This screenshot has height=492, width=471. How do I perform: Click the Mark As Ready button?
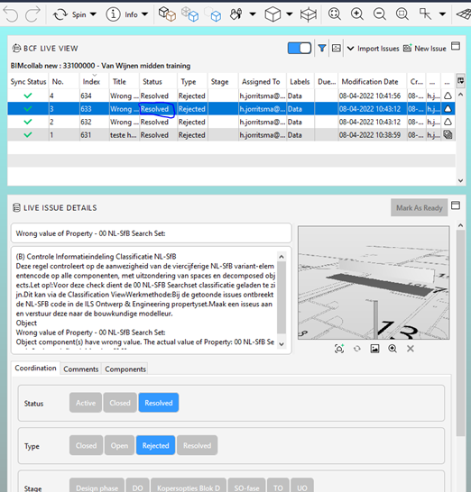[420, 208]
